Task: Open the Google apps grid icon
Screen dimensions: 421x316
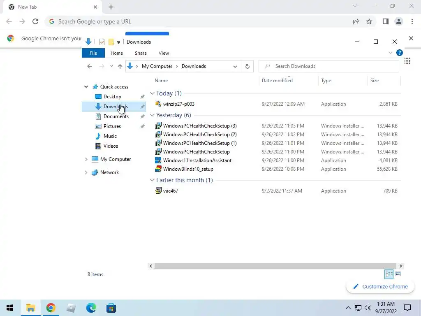Action: 407,61
